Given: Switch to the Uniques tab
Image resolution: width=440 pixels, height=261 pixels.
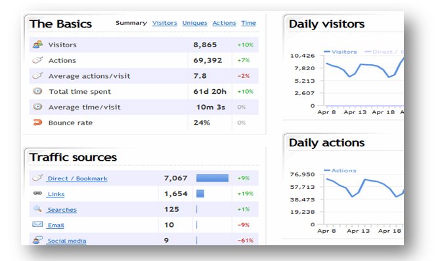Looking at the screenshot, I should click(x=195, y=23).
